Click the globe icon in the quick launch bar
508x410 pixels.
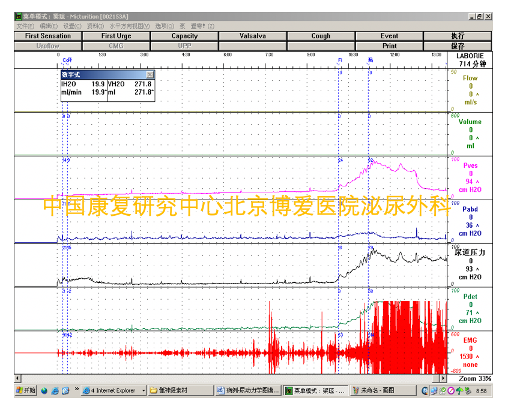click(x=44, y=391)
